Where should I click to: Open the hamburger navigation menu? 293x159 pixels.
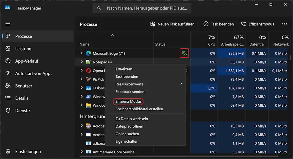(x=8, y=23)
